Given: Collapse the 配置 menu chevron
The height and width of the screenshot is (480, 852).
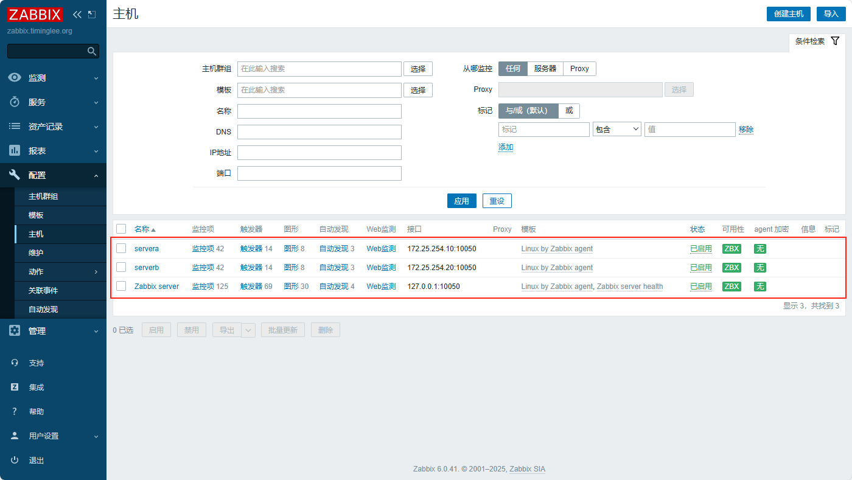Looking at the screenshot, I should point(96,176).
